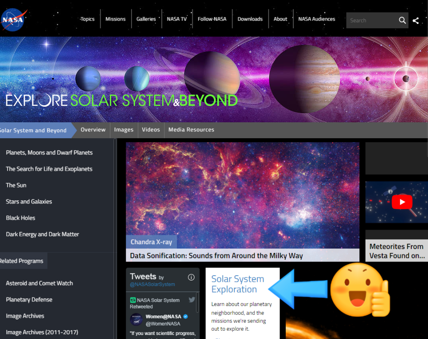This screenshot has height=339, width=428.
Task: Switch to the Overview tab
Action: pyautogui.click(x=93, y=130)
